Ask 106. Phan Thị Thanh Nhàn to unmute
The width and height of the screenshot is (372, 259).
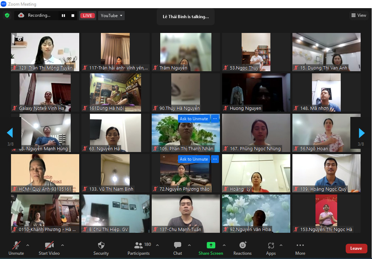point(194,119)
